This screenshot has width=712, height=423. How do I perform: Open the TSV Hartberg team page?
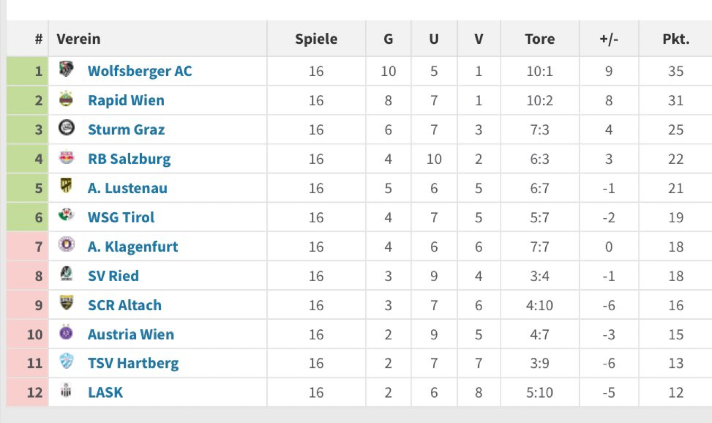click(x=133, y=363)
